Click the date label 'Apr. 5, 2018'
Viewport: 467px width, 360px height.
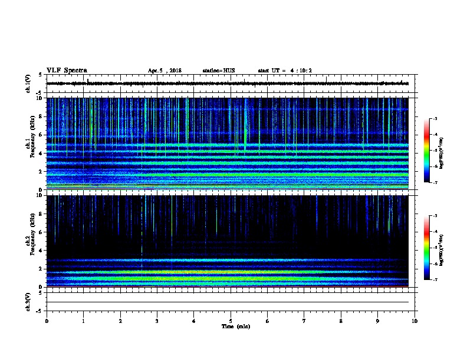165,71
